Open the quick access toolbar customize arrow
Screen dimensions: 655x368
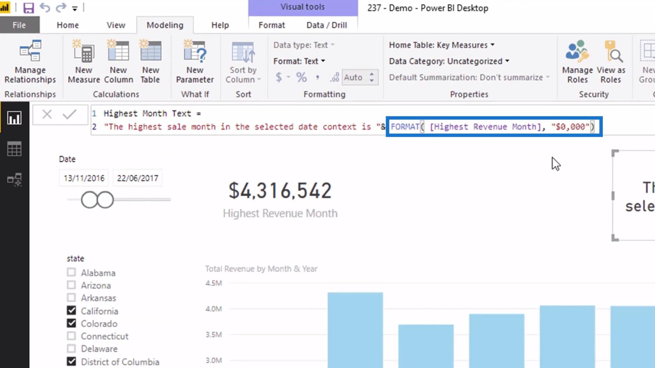(75, 8)
